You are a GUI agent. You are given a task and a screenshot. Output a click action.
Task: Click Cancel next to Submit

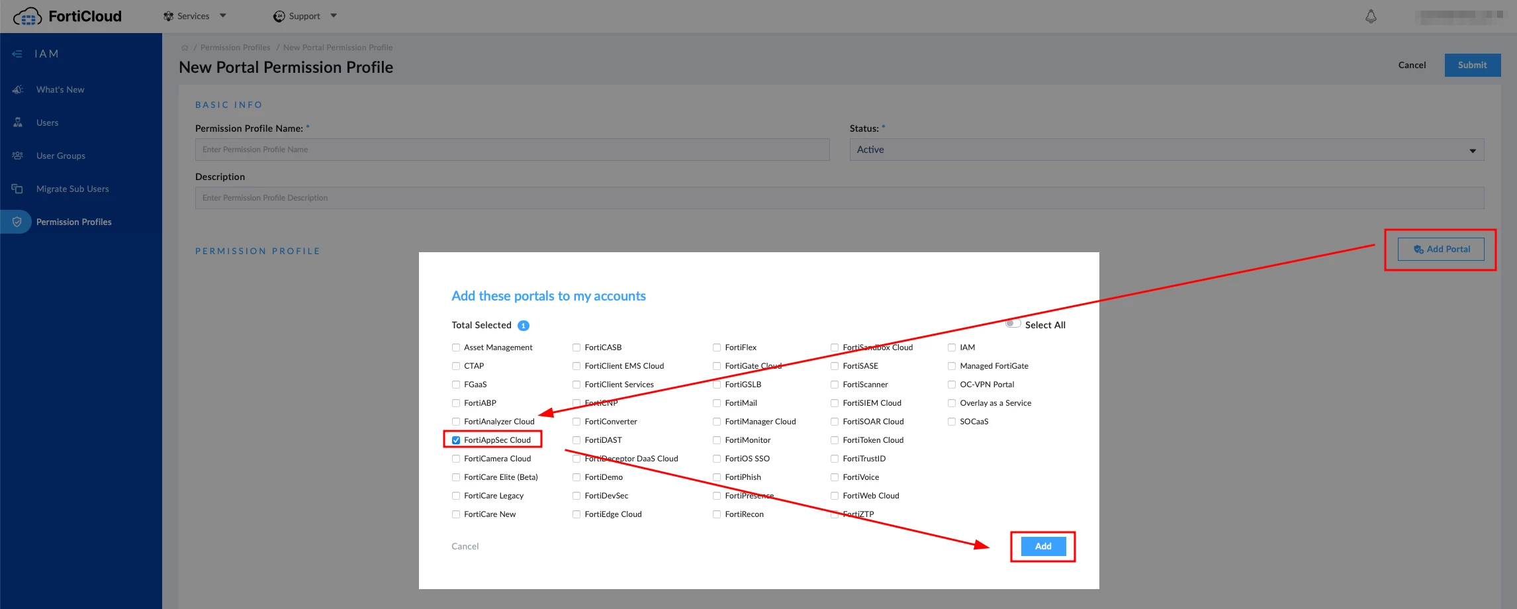pyautogui.click(x=1412, y=65)
